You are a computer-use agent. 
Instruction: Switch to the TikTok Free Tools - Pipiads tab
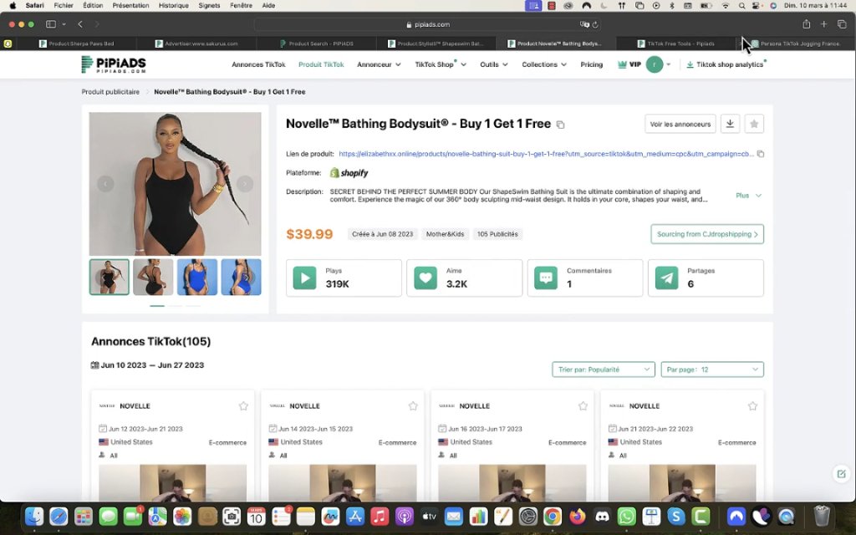point(675,43)
